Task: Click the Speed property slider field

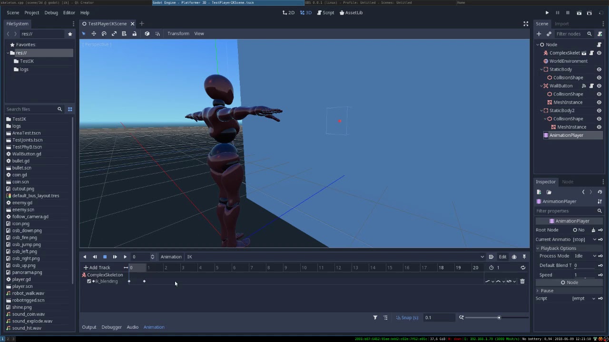Action: click(x=585, y=275)
